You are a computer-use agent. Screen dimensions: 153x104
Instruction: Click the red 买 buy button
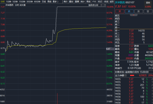tap(120, 11)
